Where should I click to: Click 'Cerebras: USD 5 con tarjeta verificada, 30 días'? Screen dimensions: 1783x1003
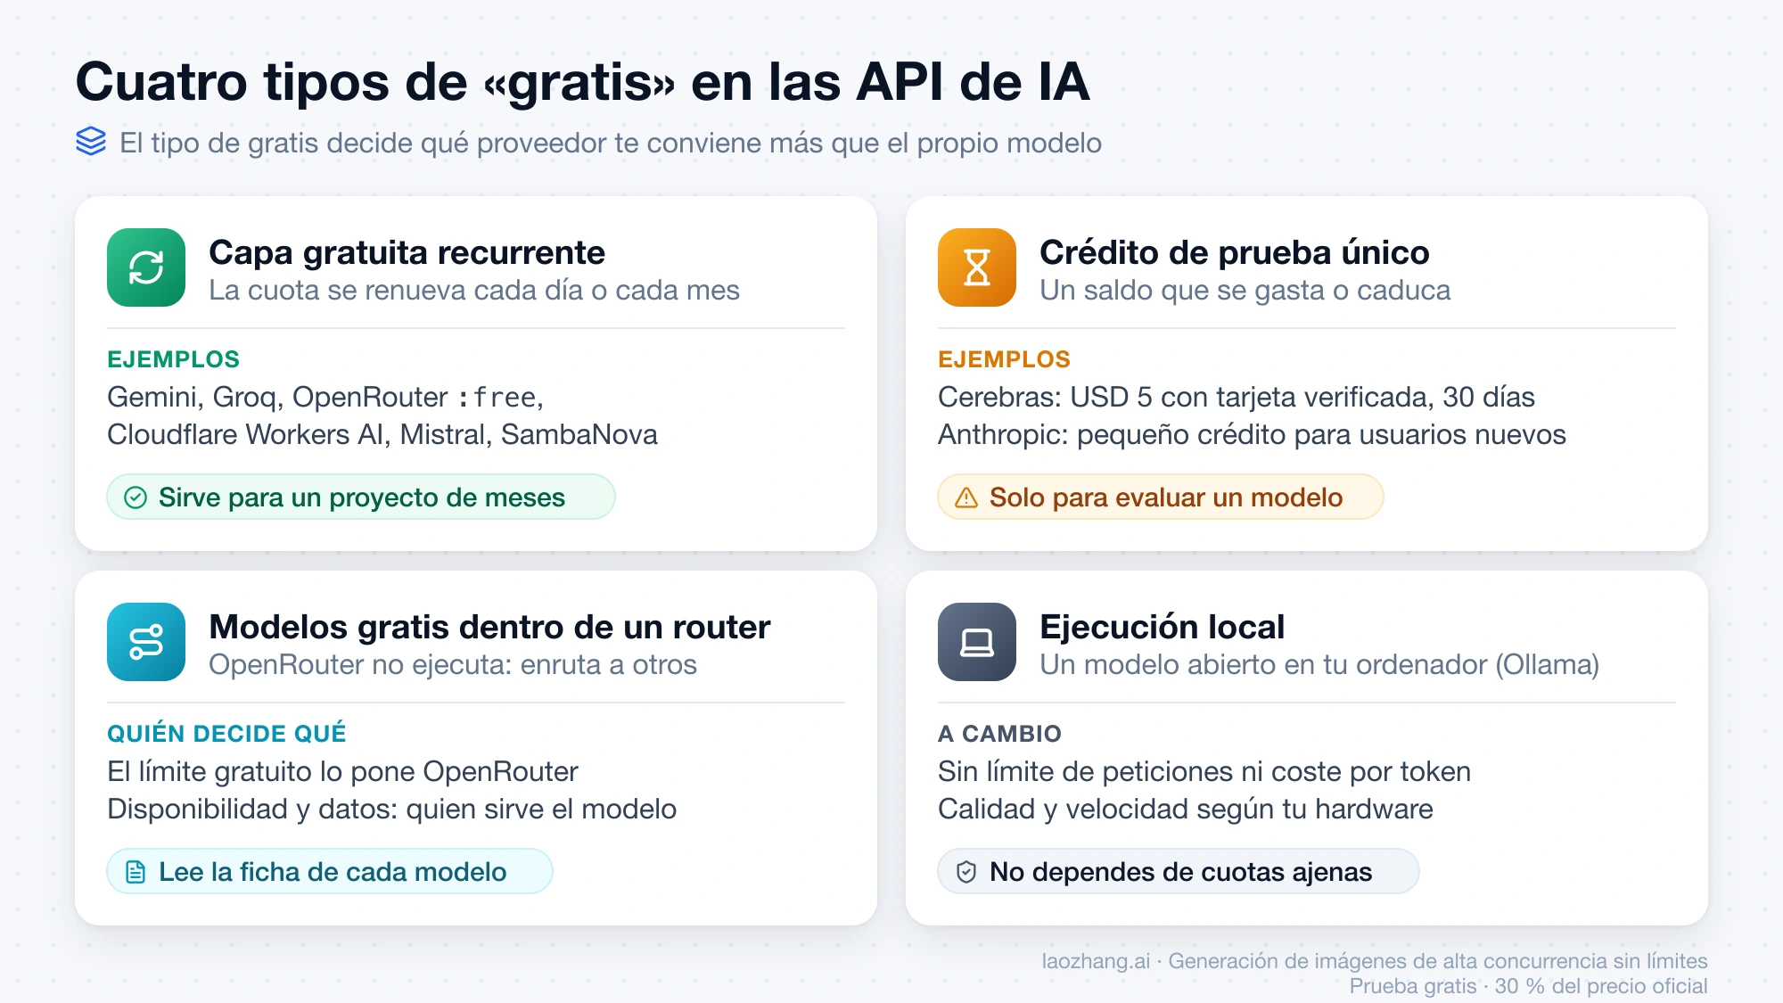1237,398
